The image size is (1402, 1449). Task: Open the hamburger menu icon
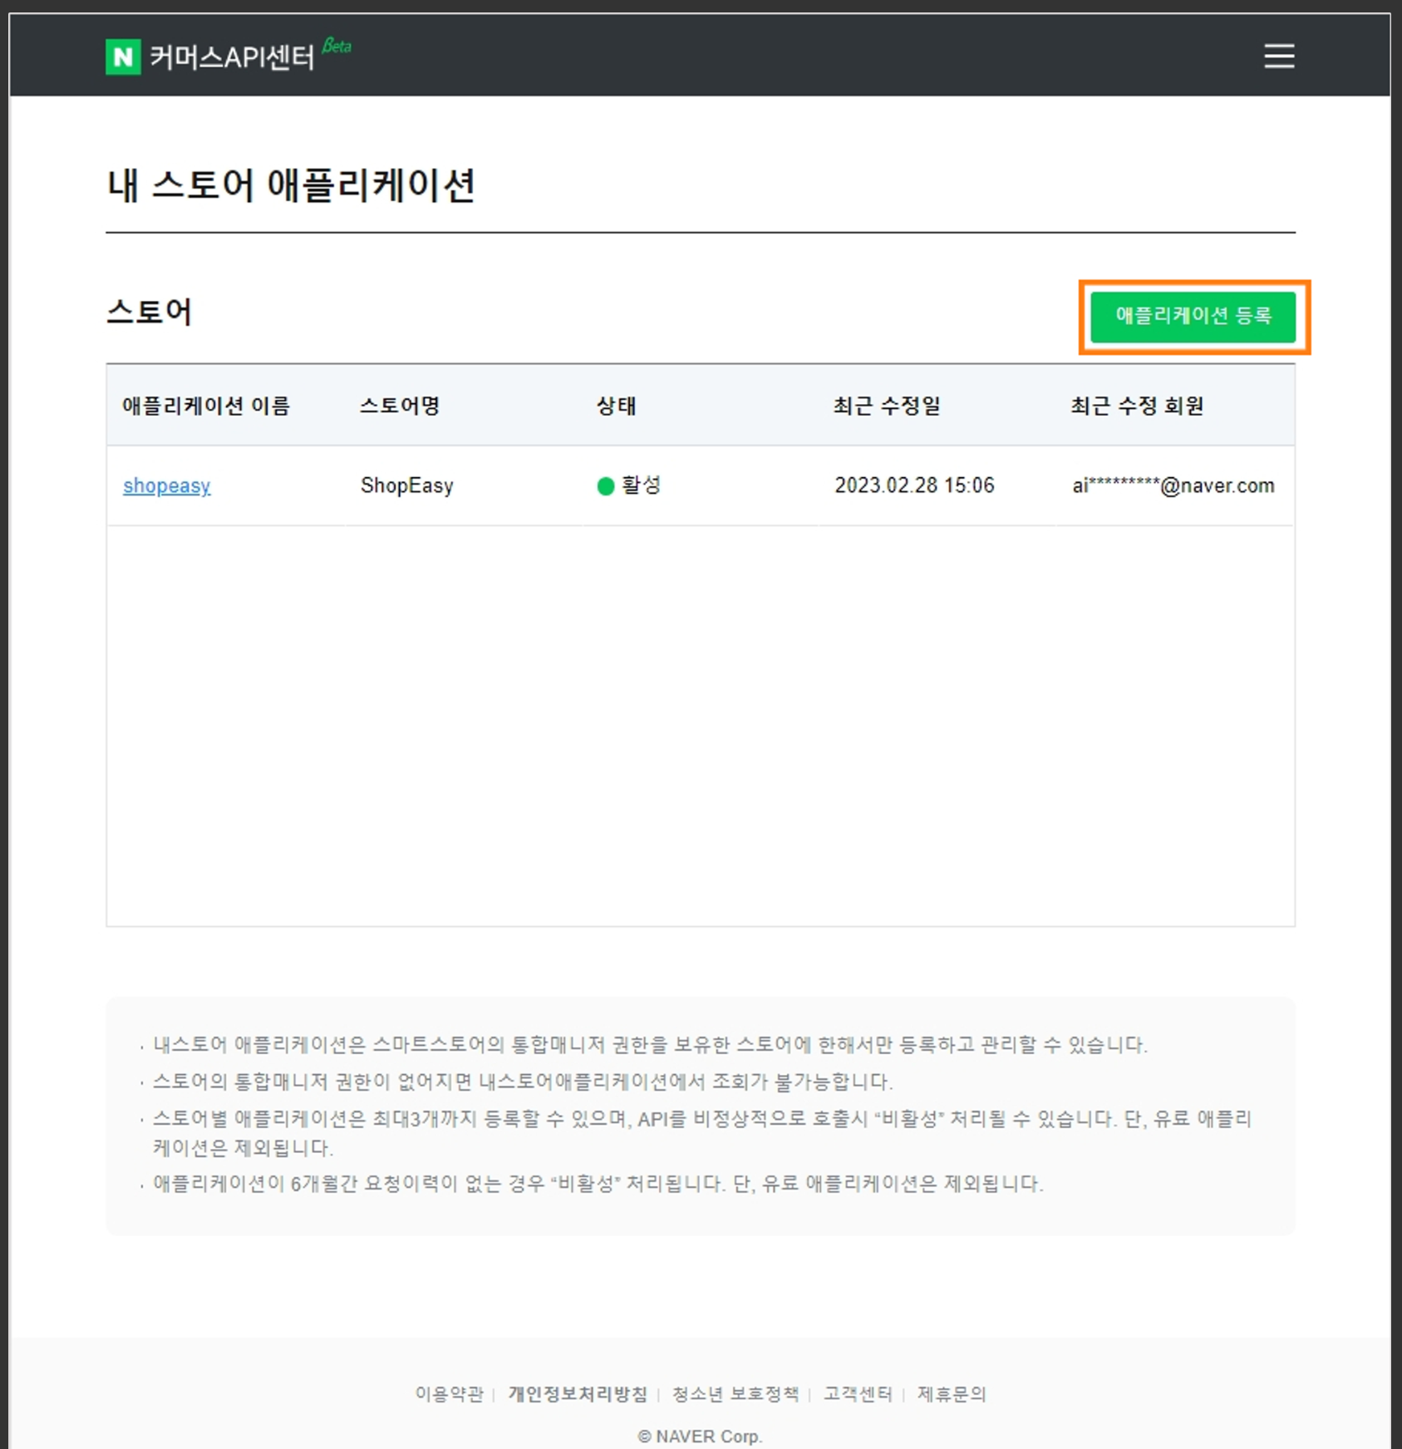coord(1279,56)
